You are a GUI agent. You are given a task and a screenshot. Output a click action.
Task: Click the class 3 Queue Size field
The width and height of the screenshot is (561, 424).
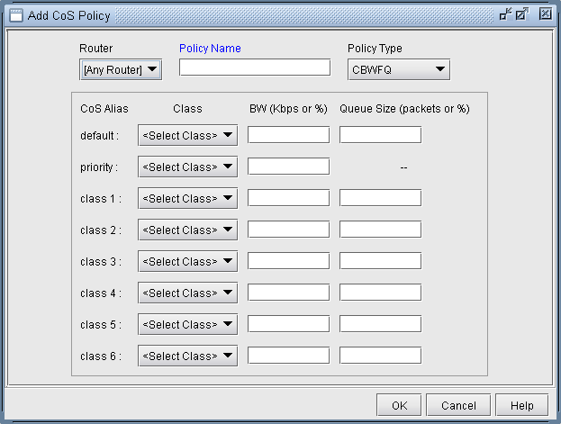tap(380, 261)
